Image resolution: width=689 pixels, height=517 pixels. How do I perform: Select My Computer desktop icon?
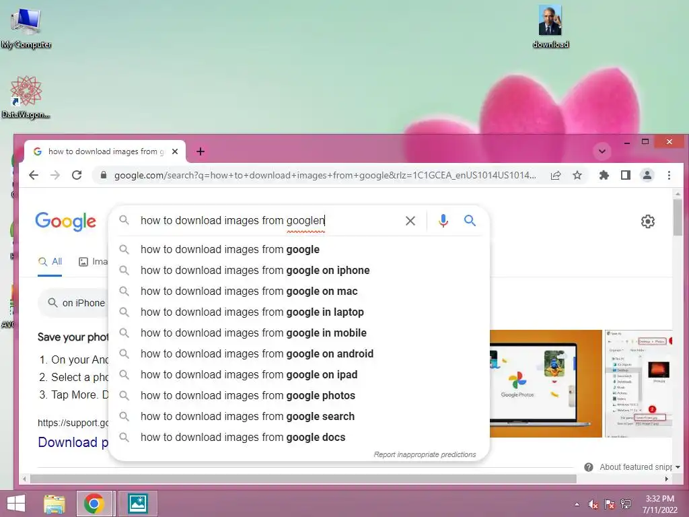[26, 28]
